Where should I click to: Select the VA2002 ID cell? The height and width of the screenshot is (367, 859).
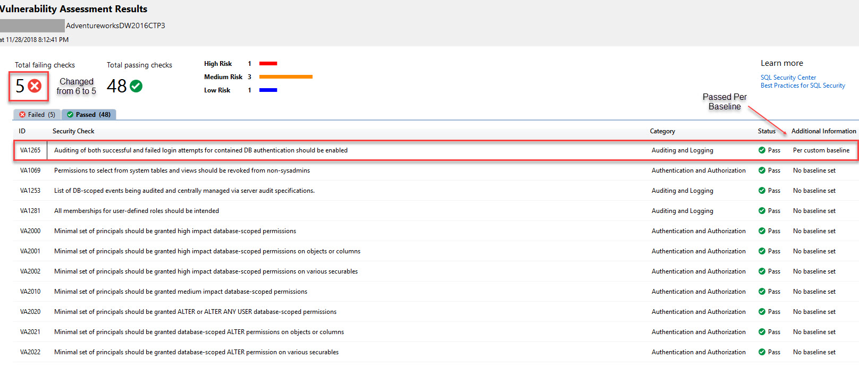(30, 271)
